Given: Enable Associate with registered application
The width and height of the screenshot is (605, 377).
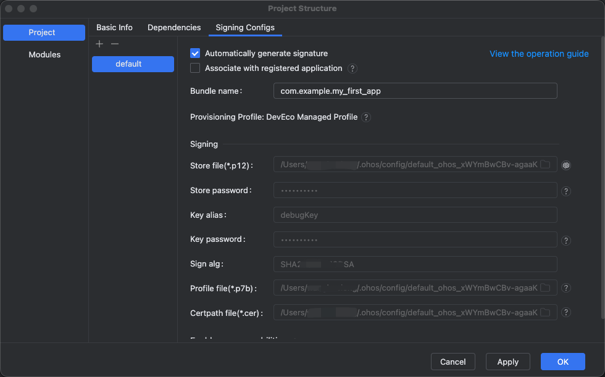Looking at the screenshot, I should pyautogui.click(x=195, y=68).
